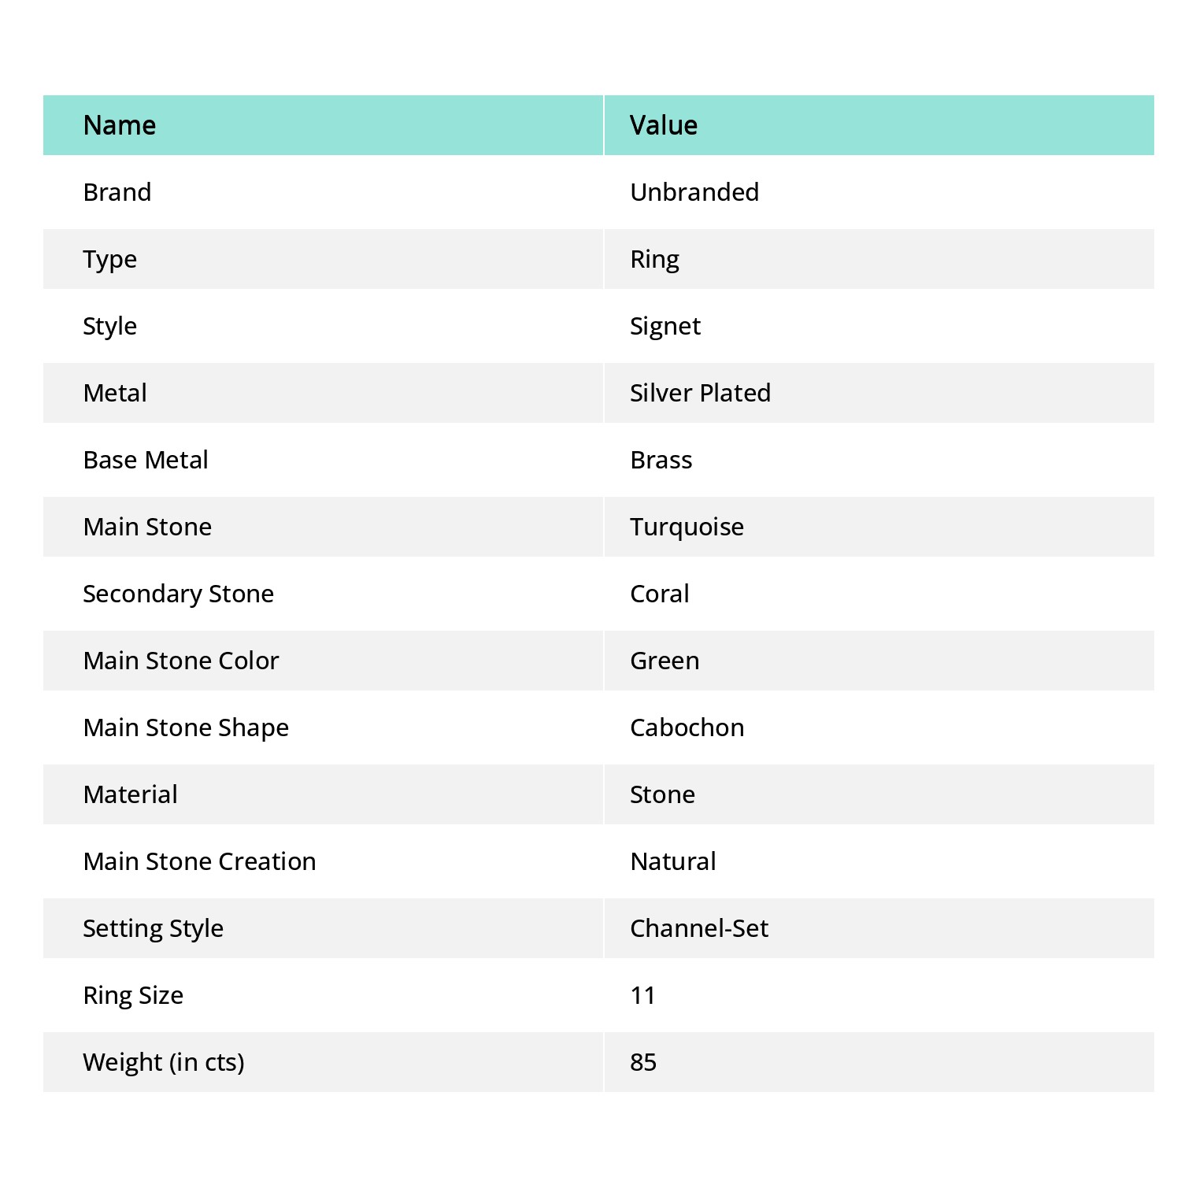Select the Ring Size value 11
The width and height of the screenshot is (1181, 1181).
[643, 995]
